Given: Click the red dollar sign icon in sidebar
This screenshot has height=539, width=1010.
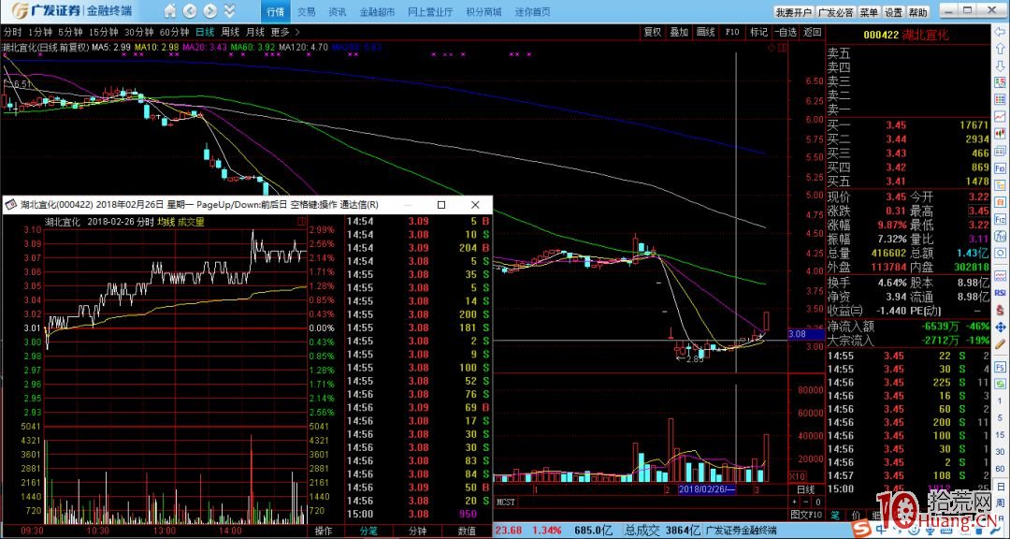Looking at the screenshot, I should (x=1000, y=310).
